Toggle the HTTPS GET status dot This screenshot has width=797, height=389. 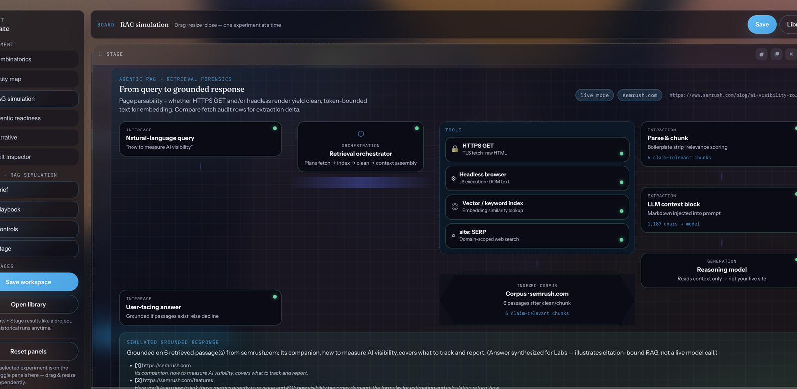coord(621,154)
